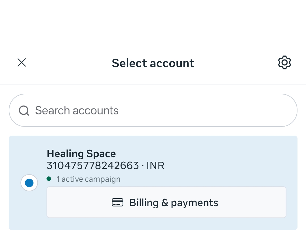View details for 1 active campaign

click(x=88, y=179)
